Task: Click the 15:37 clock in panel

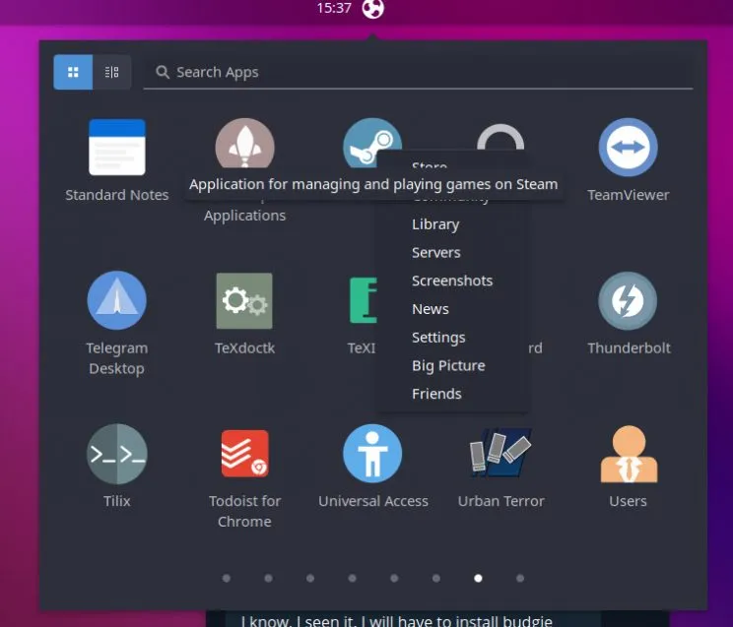Action: (334, 8)
